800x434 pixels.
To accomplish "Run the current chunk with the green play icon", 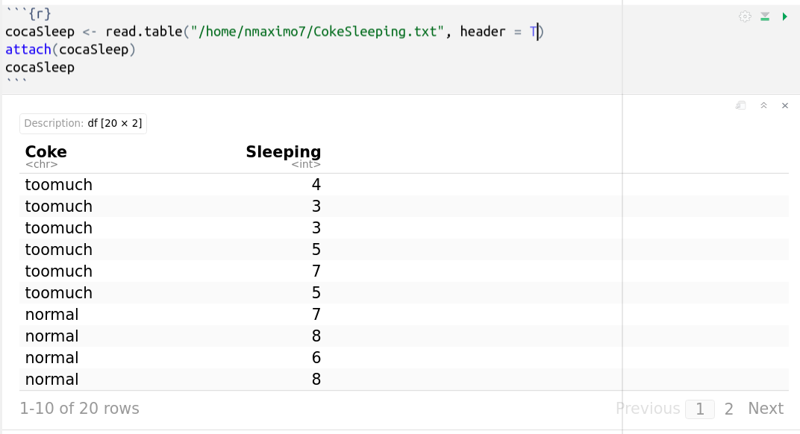I will pyautogui.click(x=783, y=16).
